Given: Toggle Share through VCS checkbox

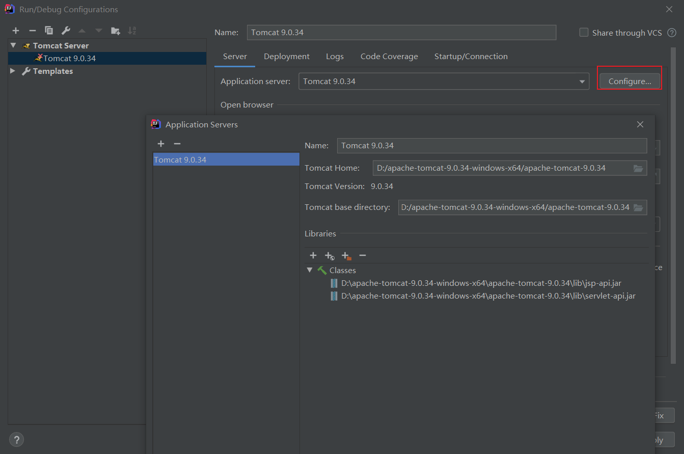Looking at the screenshot, I should (584, 33).
